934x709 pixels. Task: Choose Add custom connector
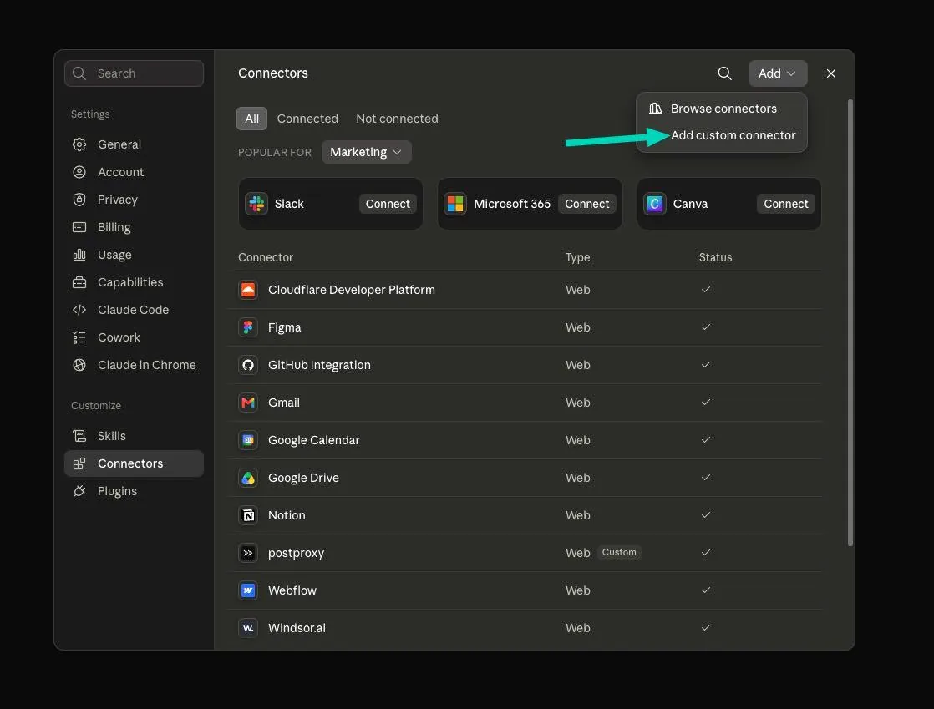point(733,135)
